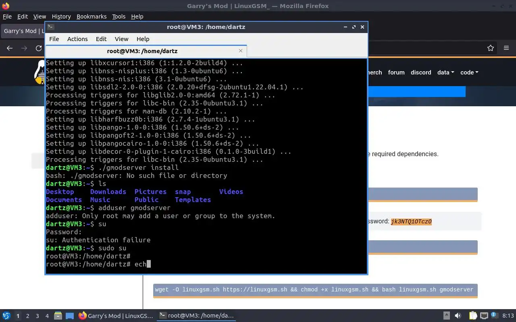The image size is (516, 322).
Task: Open Firefox Help menu
Action: point(137,17)
